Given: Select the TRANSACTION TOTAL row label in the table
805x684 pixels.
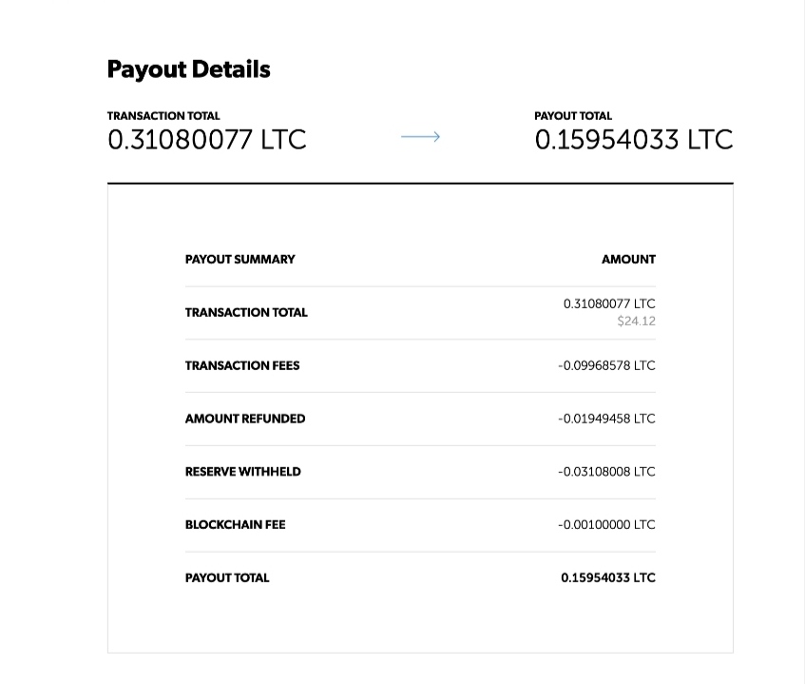Looking at the screenshot, I should click(246, 312).
